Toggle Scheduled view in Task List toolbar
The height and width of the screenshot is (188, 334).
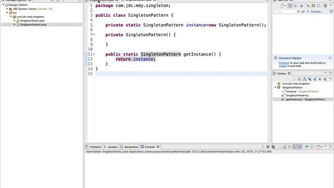coord(295,6)
